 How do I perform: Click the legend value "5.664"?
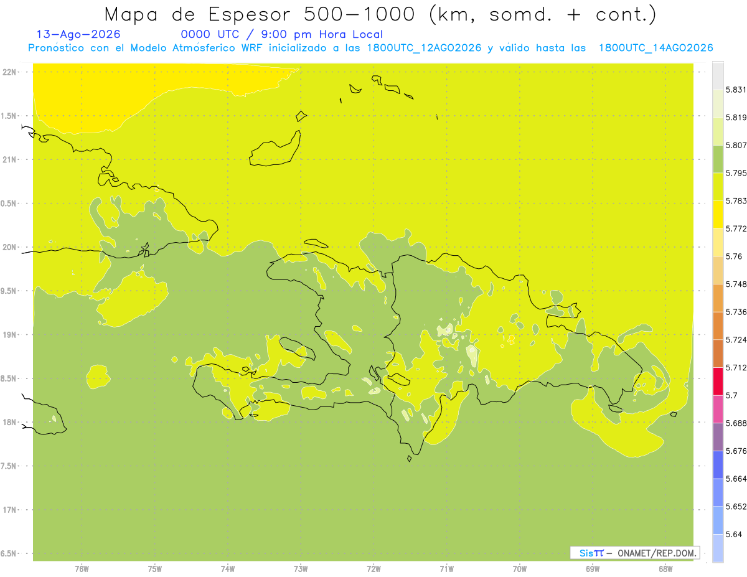tap(736, 479)
